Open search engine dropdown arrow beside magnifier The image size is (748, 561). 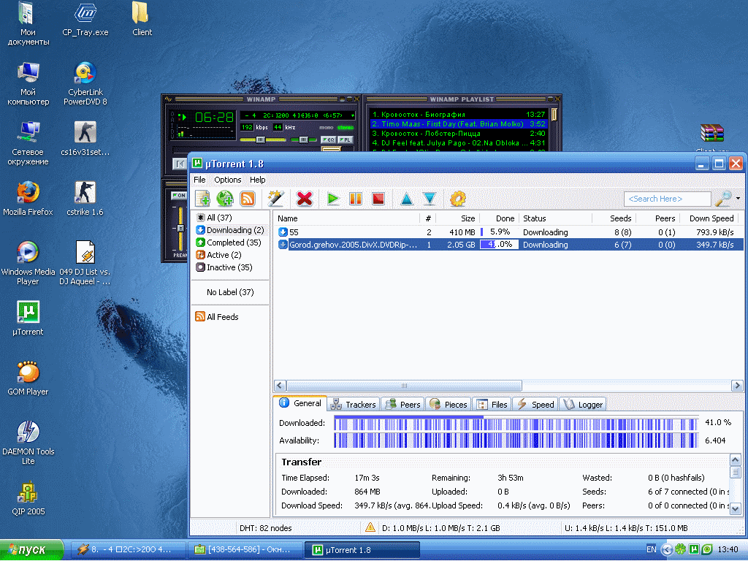click(x=738, y=199)
